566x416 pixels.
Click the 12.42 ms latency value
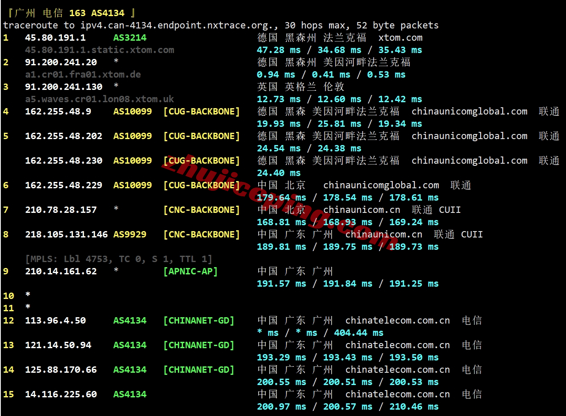[400, 99]
